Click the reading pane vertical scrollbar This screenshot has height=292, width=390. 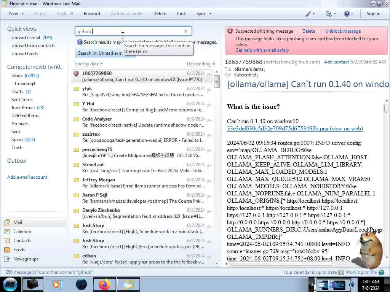tap(386, 108)
